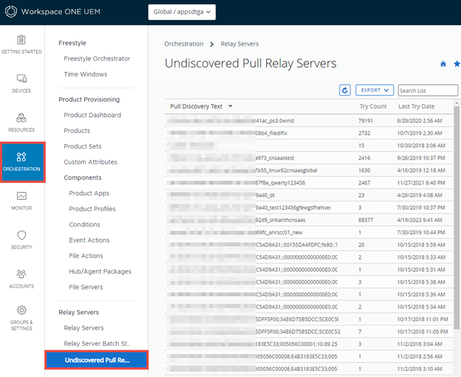Click the date 10/30/2018 3:06 AM
The height and width of the screenshot is (377, 461).
click(x=421, y=146)
